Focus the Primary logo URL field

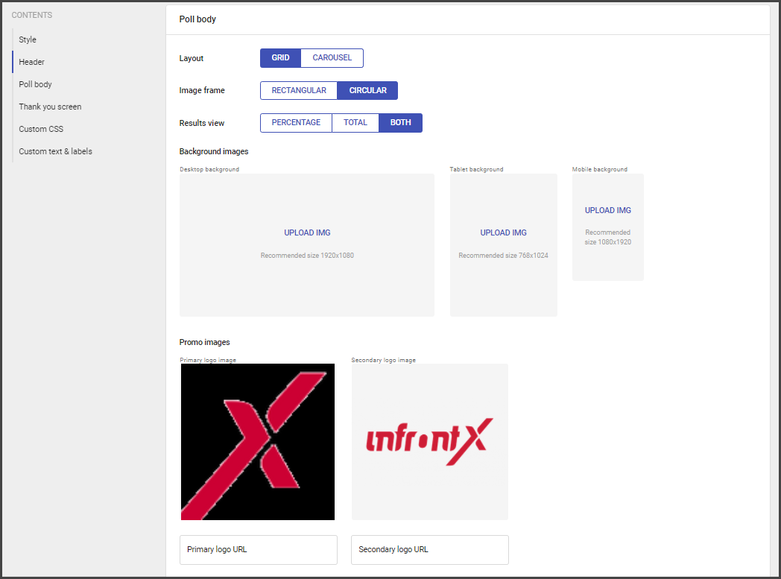point(259,550)
